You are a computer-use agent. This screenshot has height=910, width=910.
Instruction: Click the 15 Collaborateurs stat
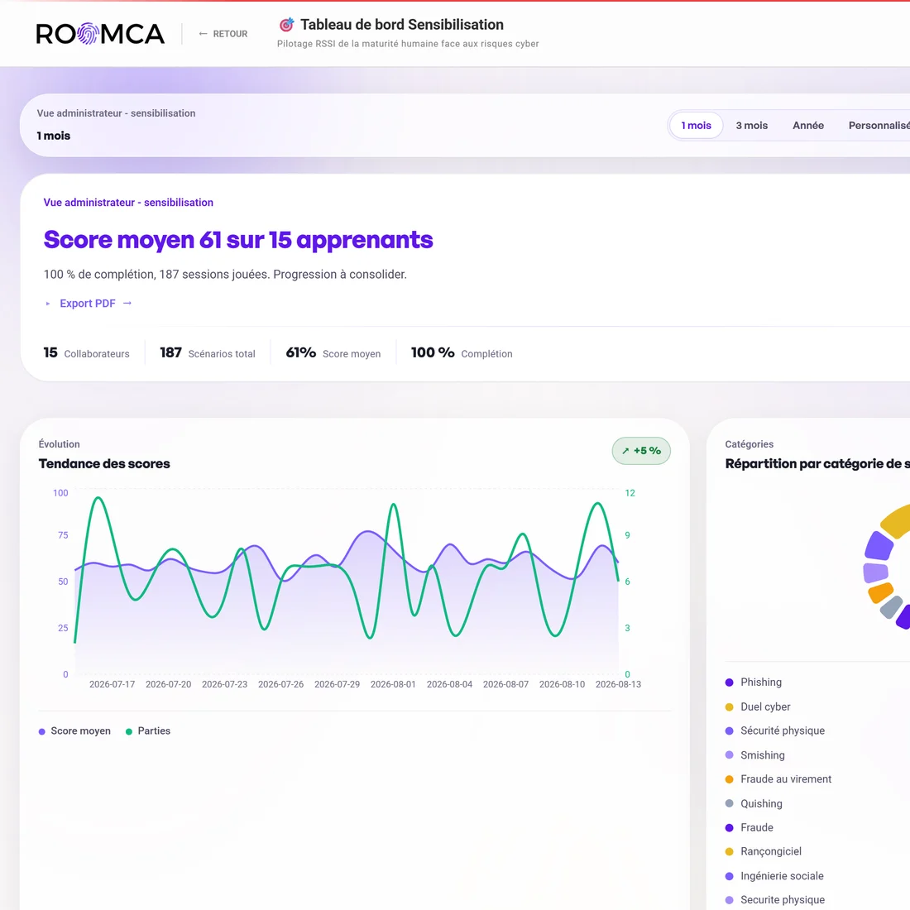tap(87, 353)
